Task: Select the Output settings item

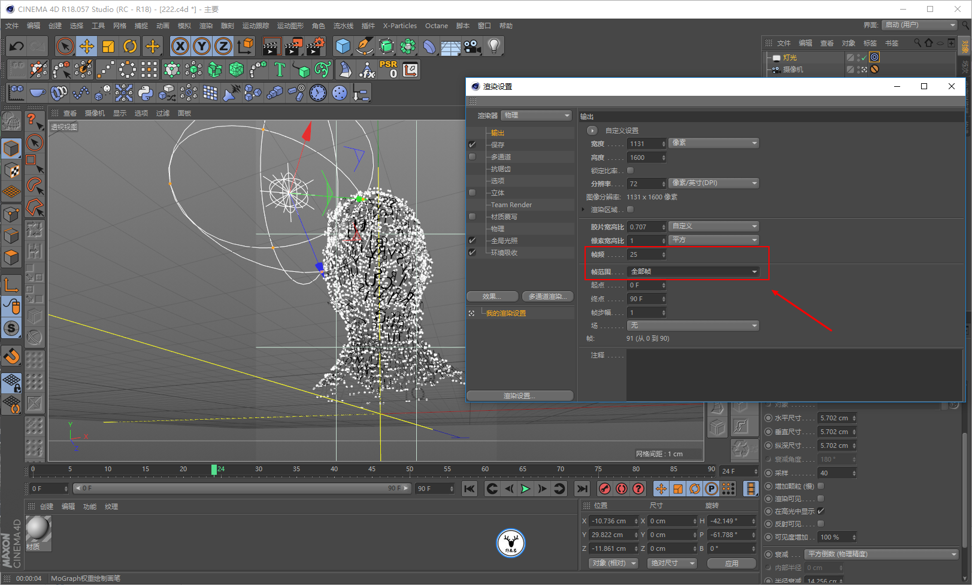Action: pyautogui.click(x=498, y=133)
